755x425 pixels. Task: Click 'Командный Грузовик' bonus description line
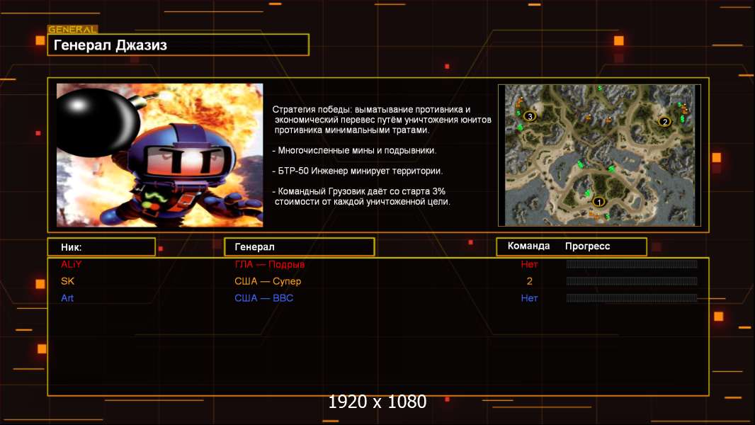361,196
